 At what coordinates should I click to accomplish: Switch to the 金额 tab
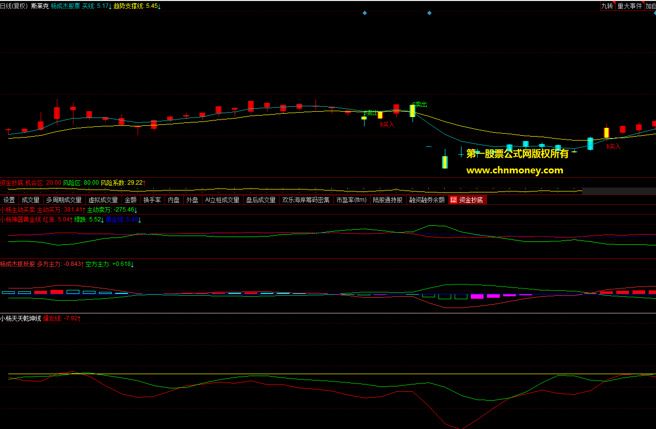click(130, 200)
